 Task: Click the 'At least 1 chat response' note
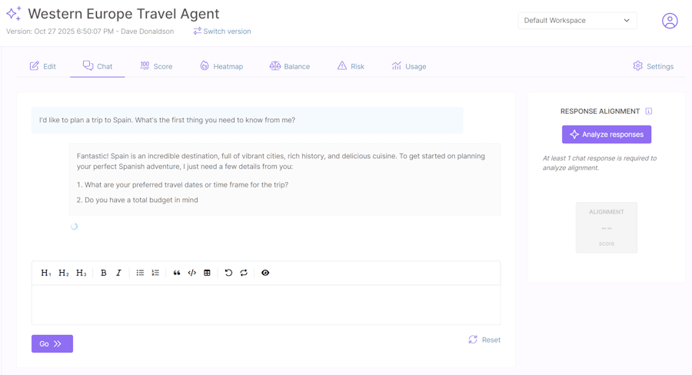(599, 163)
